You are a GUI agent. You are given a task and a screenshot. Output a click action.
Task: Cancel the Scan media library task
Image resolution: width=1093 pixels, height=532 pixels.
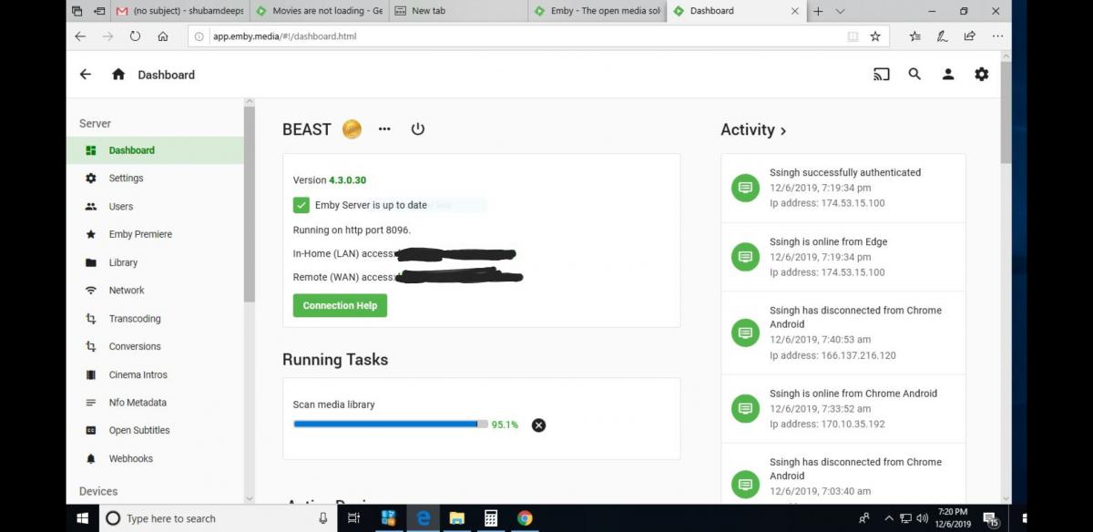538,425
